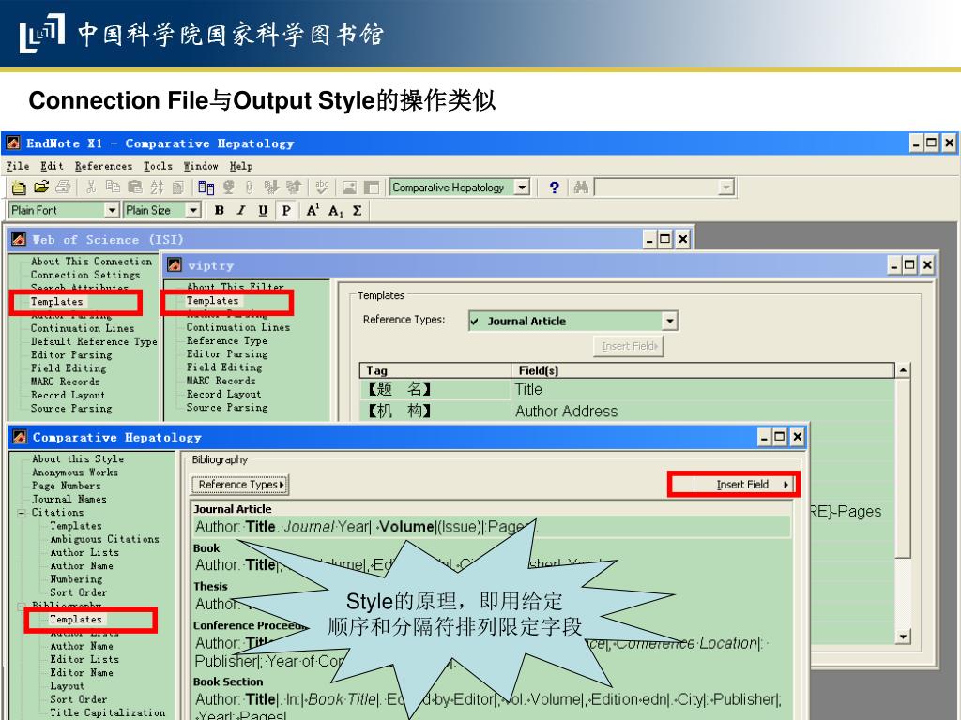Screen dimensions: 961x720
Task: Select Page Numbers style item
Action: [67, 486]
